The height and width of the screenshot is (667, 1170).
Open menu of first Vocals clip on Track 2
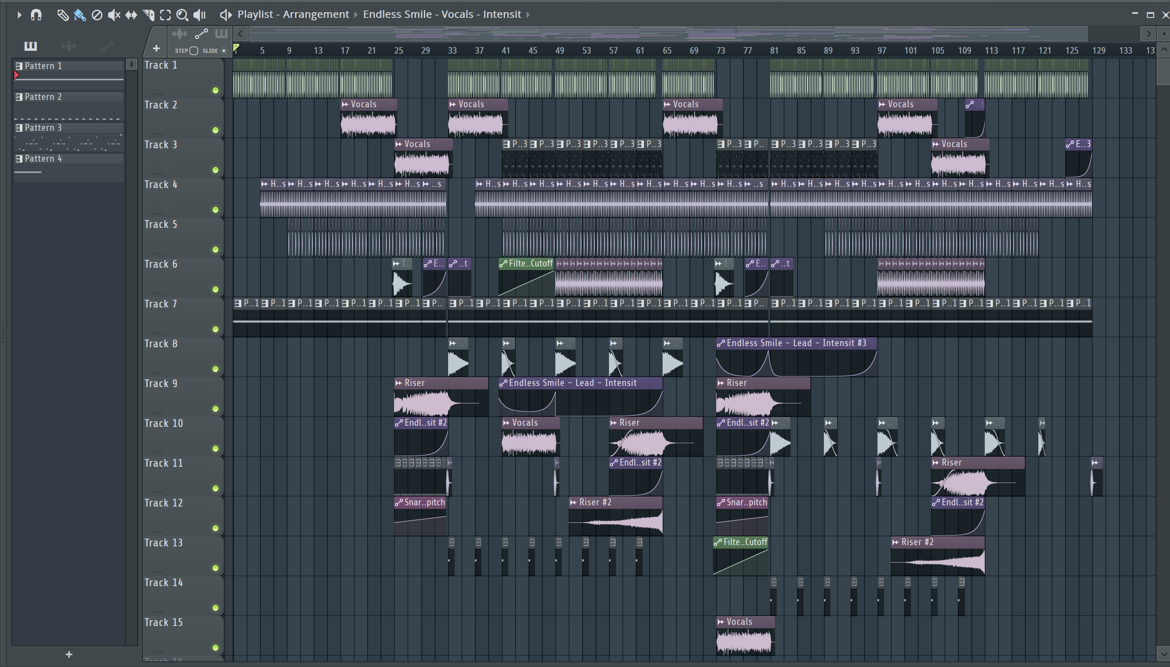click(345, 104)
